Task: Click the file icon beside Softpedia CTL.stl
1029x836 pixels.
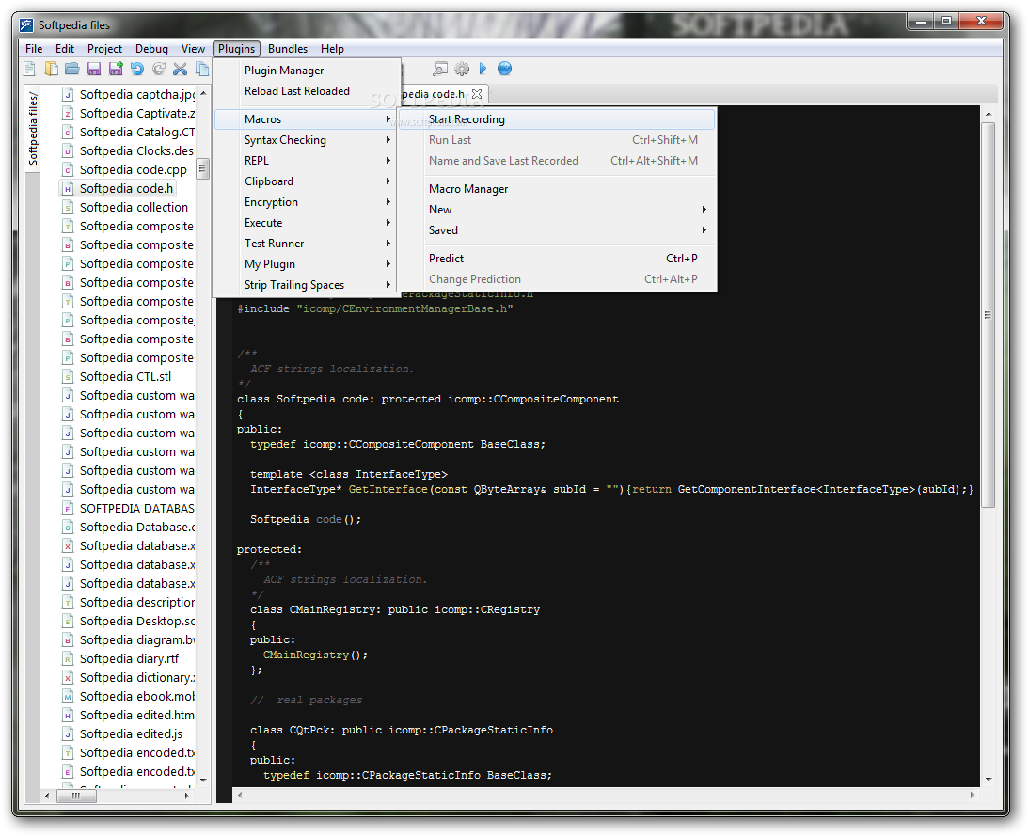Action: (68, 377)
